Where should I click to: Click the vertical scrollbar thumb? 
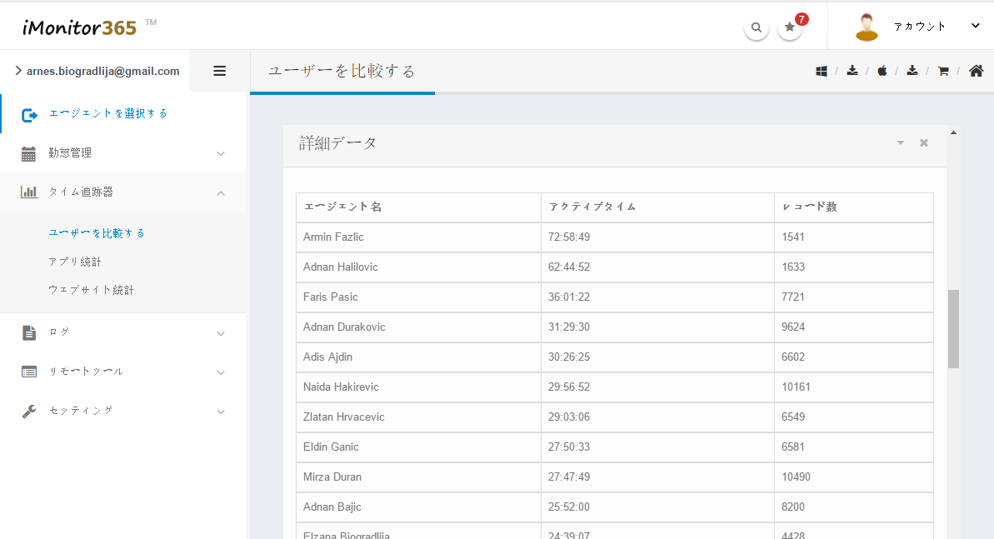(953, 328)
